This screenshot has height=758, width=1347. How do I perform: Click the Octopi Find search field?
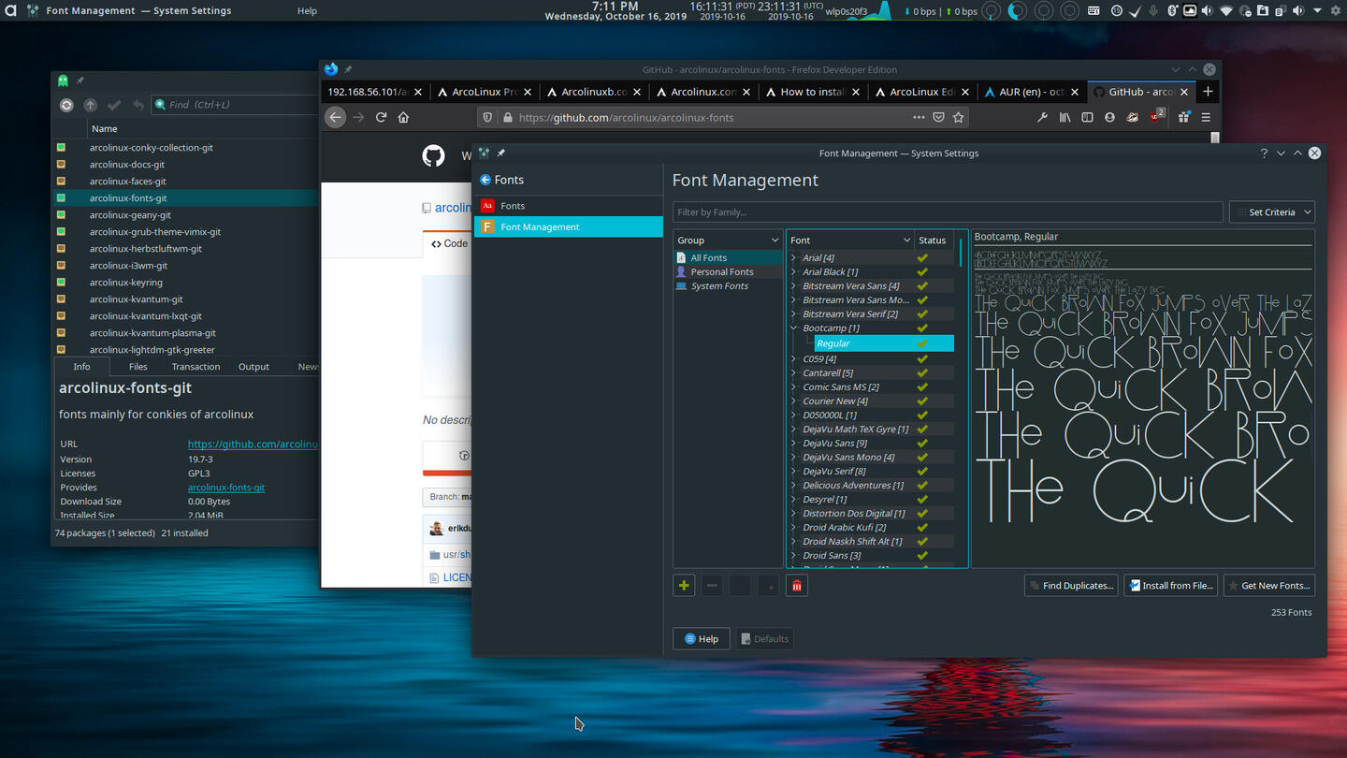click(x=236, y=105)
